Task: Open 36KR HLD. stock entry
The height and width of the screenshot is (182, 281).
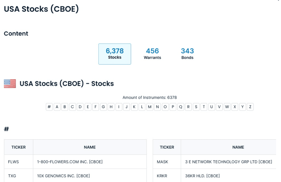Action: click(x=202, y=176)
